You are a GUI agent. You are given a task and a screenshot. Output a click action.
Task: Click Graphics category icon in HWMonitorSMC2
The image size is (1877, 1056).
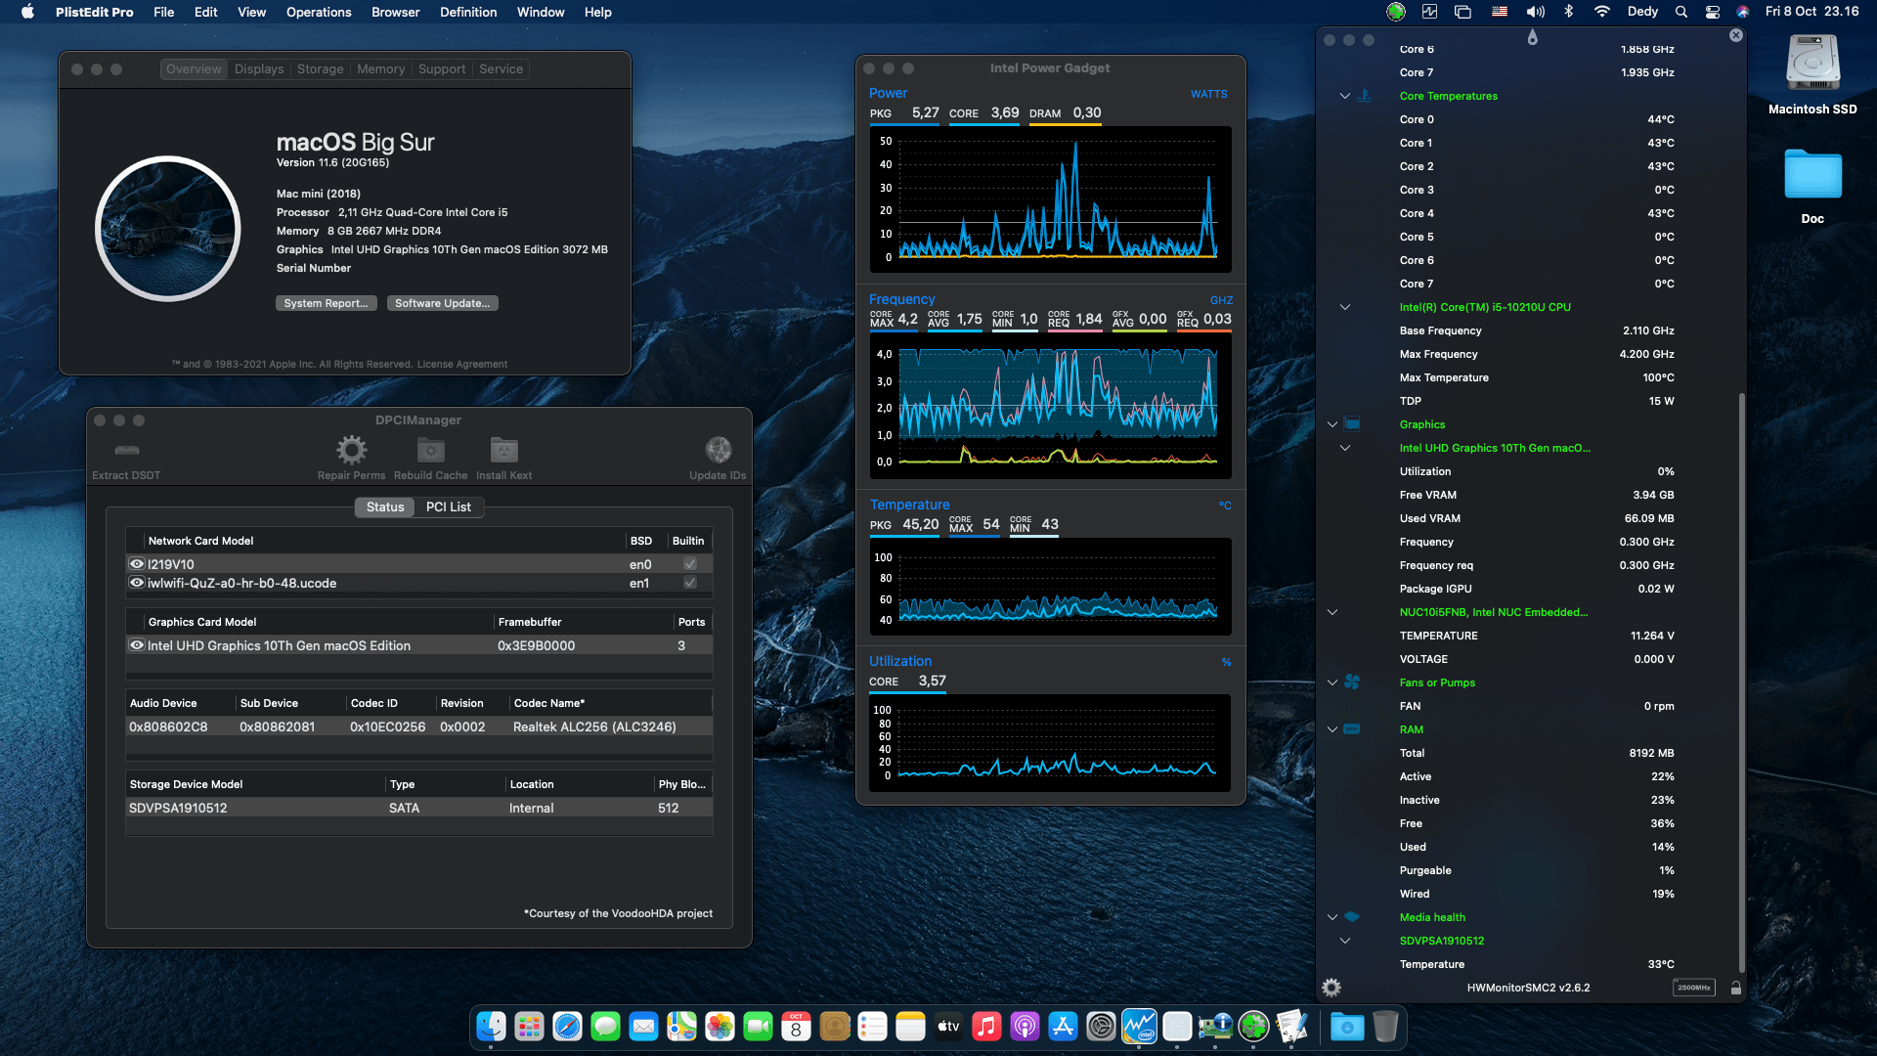tap(1352, 424)
